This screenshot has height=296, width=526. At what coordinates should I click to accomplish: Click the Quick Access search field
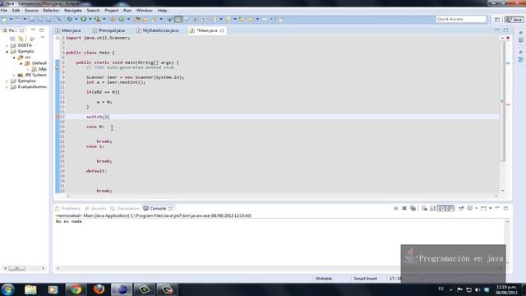click(x=461, y=19)
